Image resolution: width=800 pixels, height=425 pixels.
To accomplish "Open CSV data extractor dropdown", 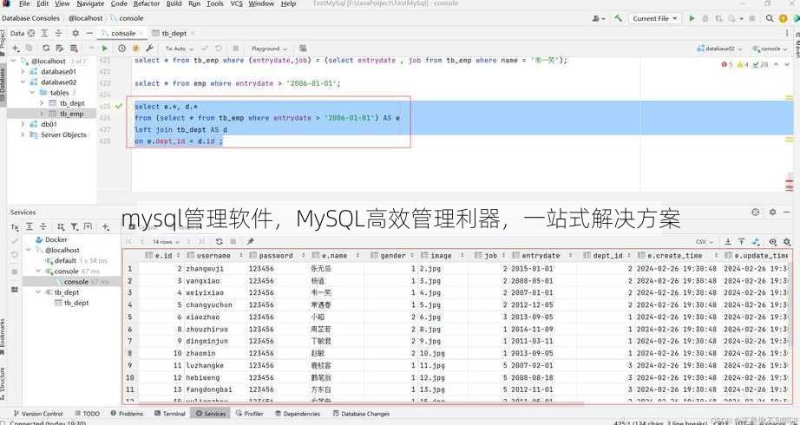I will [x=705, y=242].
